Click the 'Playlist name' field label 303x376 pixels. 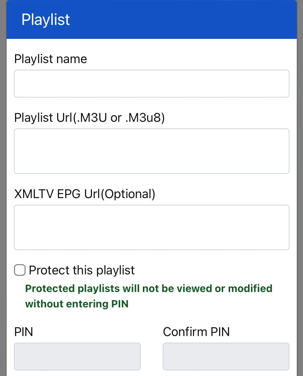pyautogui.click(x=51, y=59)
